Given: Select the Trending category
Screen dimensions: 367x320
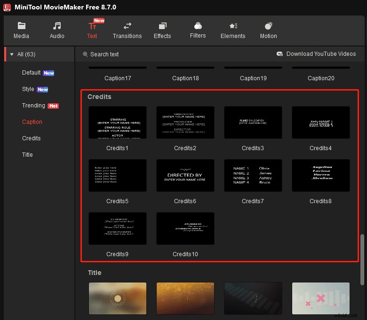Looking at the screenshot, I should [33, 106].
